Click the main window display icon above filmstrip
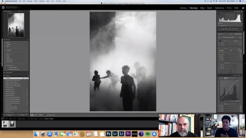The height and width of the screenshot is (138, 246). 3,119
